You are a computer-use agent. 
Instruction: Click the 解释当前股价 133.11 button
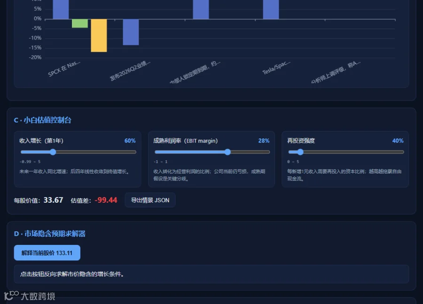coord(47,252)
